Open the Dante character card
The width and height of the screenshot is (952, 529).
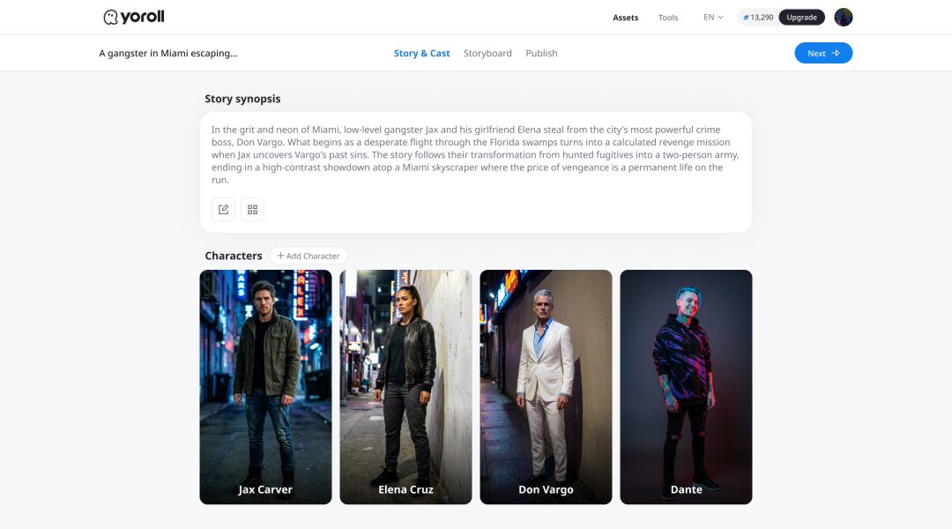686,387
